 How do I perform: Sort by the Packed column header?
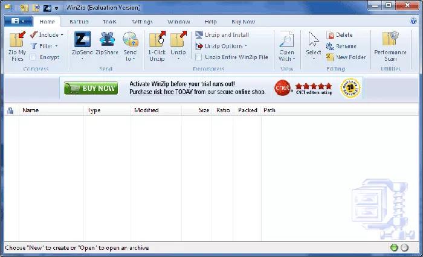(247, 110)
